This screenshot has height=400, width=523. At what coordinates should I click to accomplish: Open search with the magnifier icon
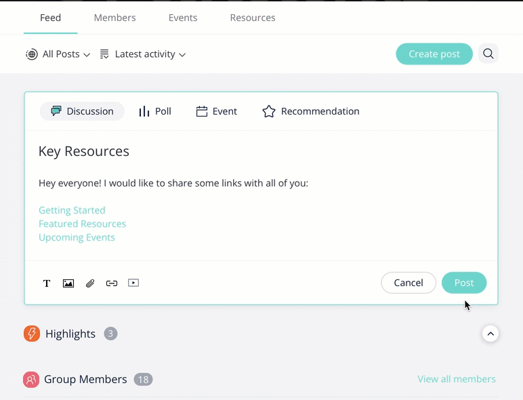pyautogui.click(x=488, y=54)
